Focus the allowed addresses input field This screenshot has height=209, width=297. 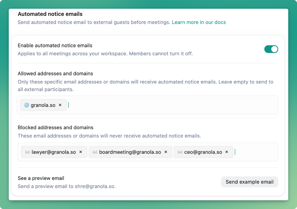click(172, 105)
